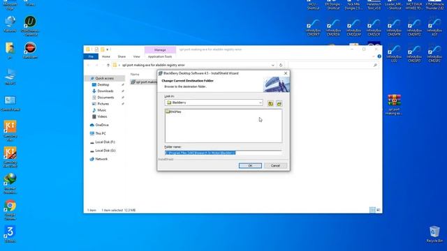Image resolution: width=447 pixels, height=251 pixels.
Task: Select the Manage contextual tab
Action: pyautogui.click(x=160, y=50)
